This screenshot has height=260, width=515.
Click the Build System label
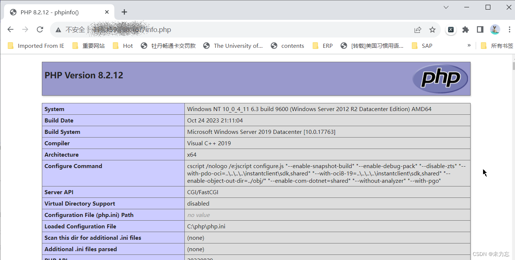pos(62,132)
